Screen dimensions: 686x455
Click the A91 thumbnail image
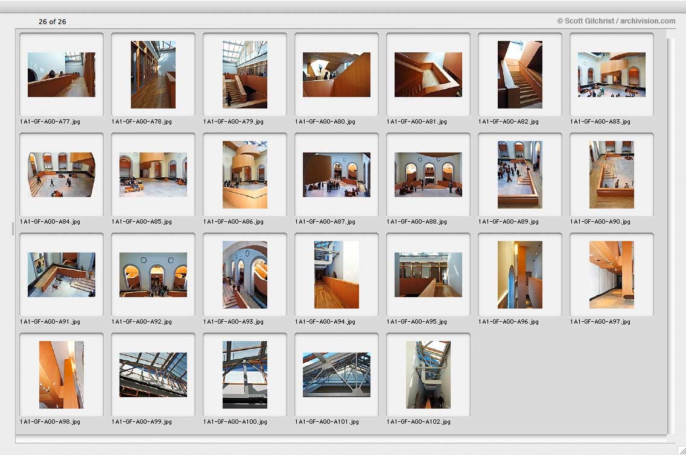pos(62,274)
